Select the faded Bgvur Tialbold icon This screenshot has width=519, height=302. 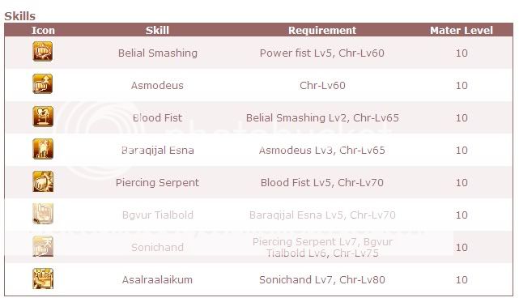click(43, 214)
